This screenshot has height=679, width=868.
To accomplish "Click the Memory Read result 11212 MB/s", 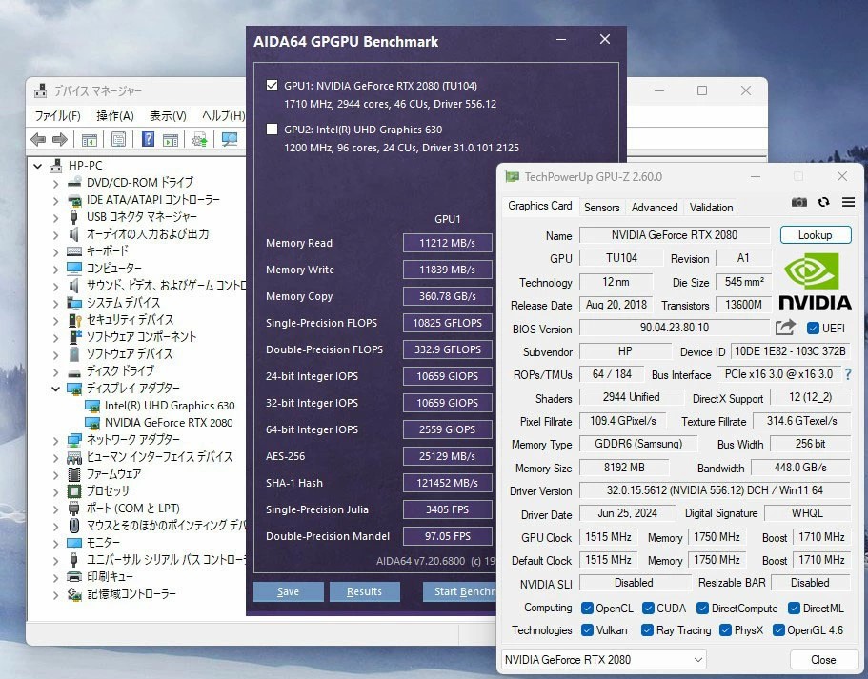I will 447,243.
